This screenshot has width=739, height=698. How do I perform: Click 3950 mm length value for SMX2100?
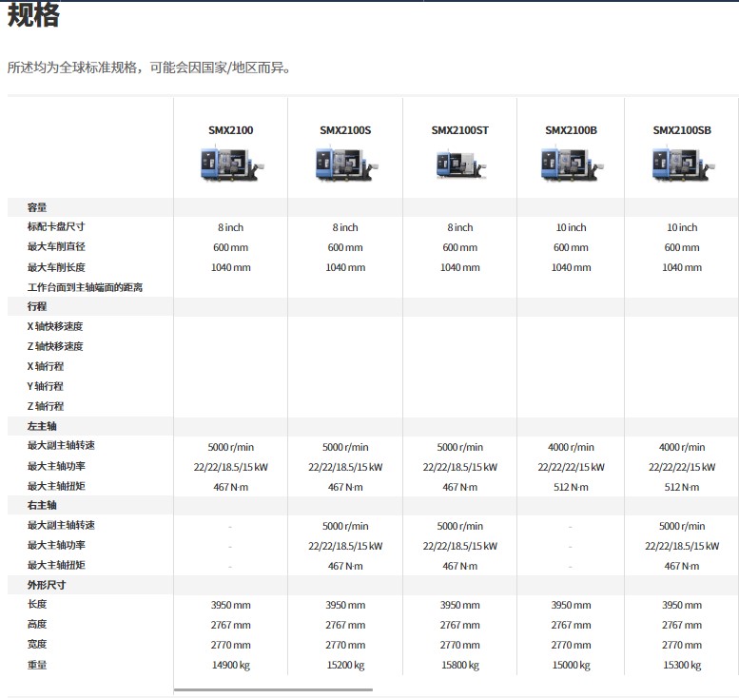coord(231,605)
